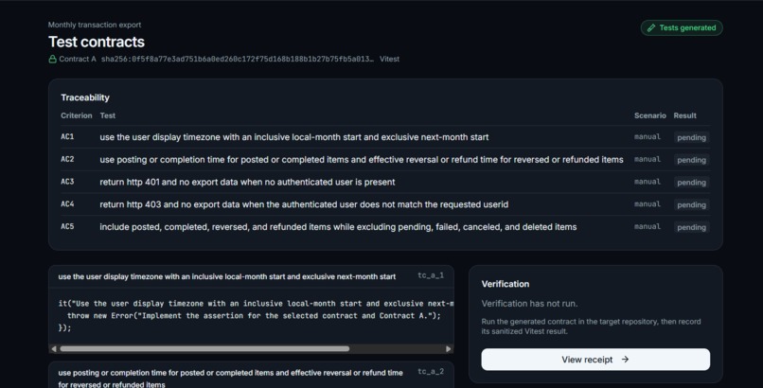Click the manual scenario in AC2 row
This screenshot has width=763, height=388.
pyautogui.click(x=648, y=159)
